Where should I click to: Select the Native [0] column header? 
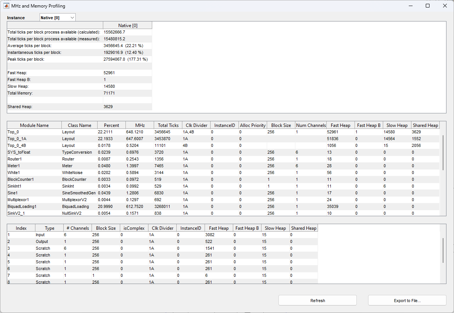127,25
